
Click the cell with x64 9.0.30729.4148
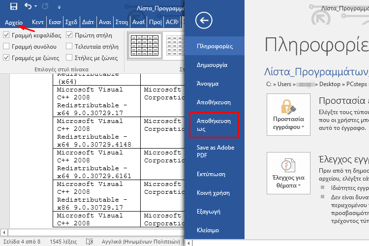point(97,132)
